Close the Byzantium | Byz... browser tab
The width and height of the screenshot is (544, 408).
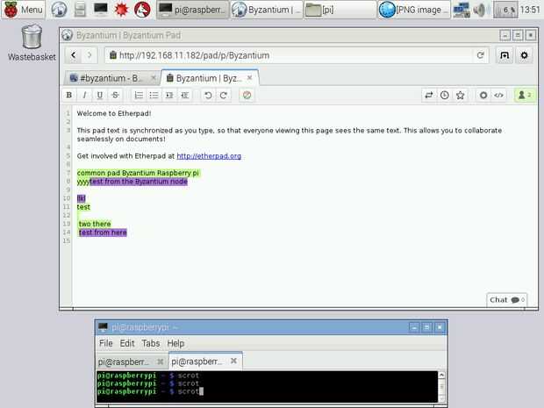pos(249,78)
